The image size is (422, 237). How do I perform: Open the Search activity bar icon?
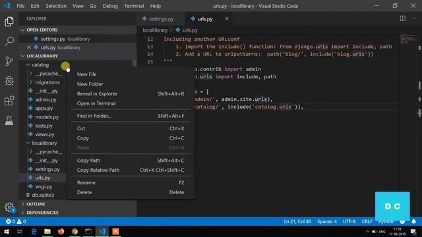(9, 41)
